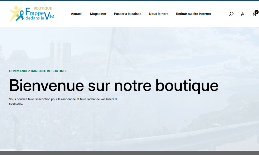Click green "COMMANDEZ DANS NOTRE BOUTIQUE" text
Screen dimensions: 259x155
(38, 71)
